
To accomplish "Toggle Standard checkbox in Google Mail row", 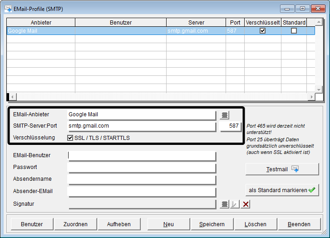I will (x=294, y=31).
